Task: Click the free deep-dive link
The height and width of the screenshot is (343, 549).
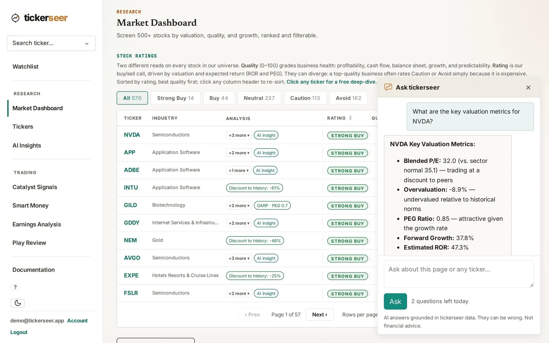Action: [332, 82]
